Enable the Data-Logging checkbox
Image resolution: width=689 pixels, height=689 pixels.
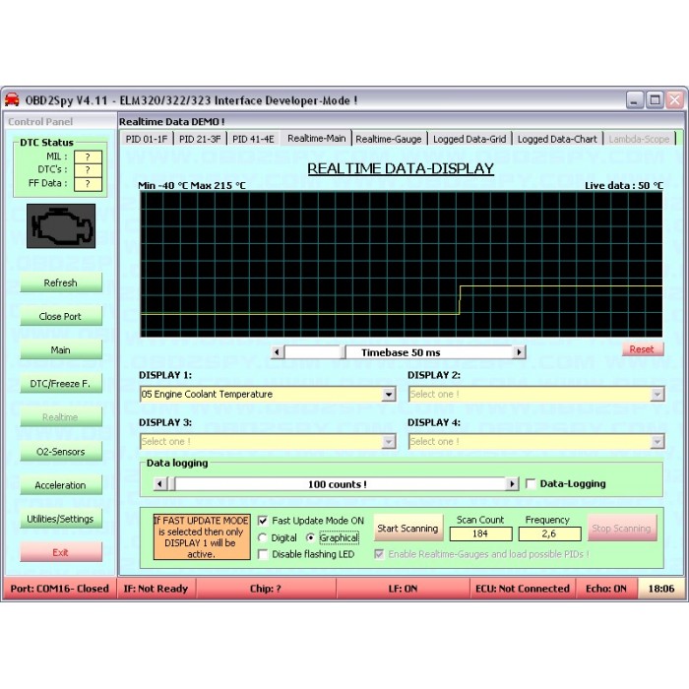(532, 484)
